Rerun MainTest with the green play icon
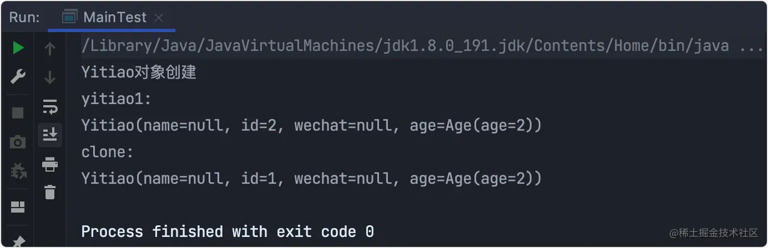Viewport: 768px width, 248px height. (18, 48)
